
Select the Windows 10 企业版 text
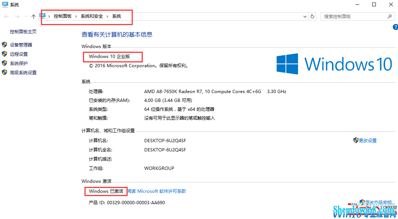pos(110,57)
